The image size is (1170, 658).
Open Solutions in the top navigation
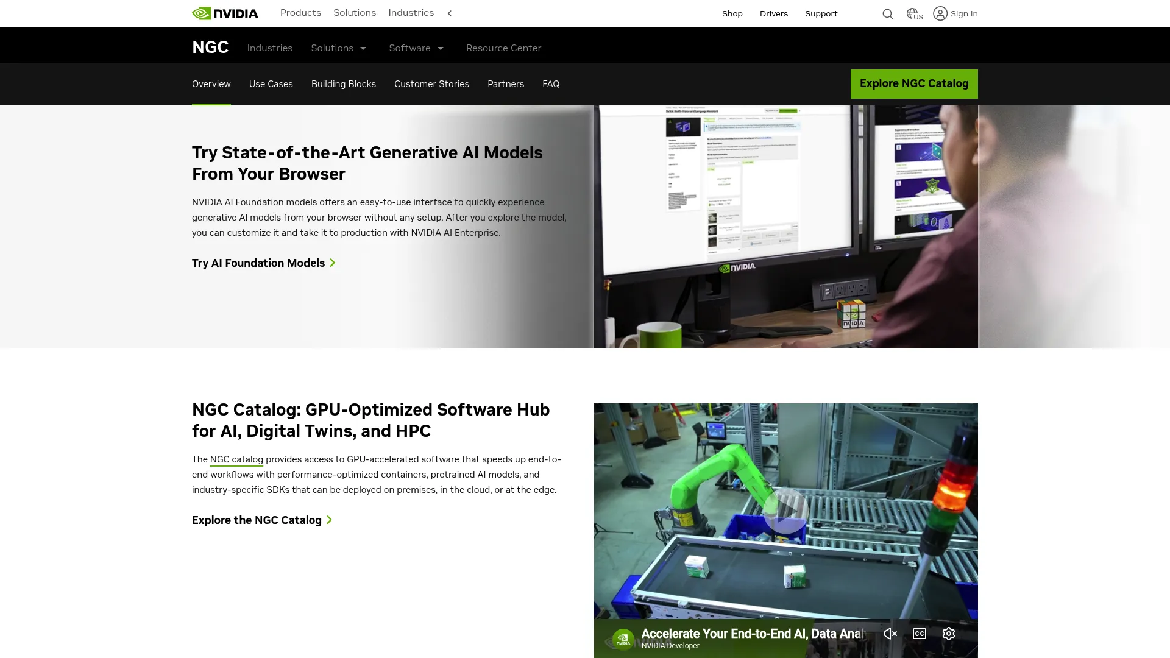[355, 13]
